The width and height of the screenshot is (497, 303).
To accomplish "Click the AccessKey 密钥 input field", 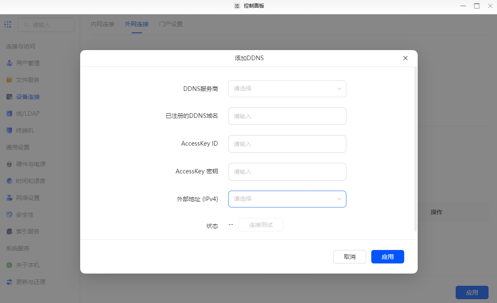I will (x=287, y=172).
